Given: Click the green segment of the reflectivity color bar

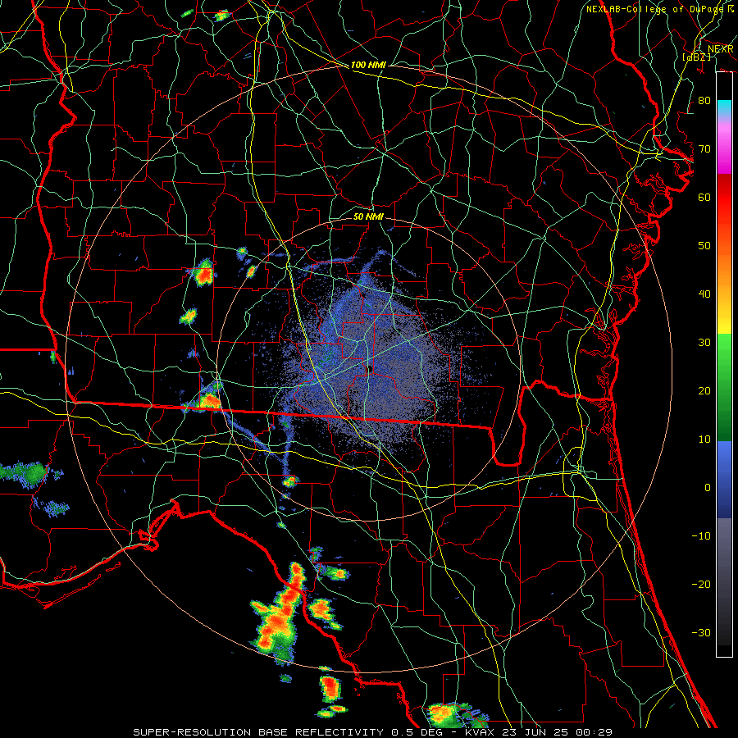Looking at the screenshot, I should 724,387.
